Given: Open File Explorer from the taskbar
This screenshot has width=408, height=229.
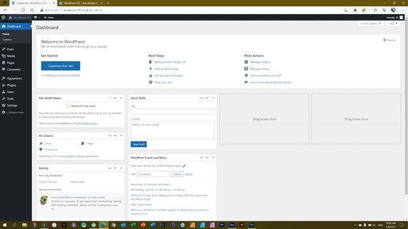Looking at the screenshot, I should [x=24, y=225].
